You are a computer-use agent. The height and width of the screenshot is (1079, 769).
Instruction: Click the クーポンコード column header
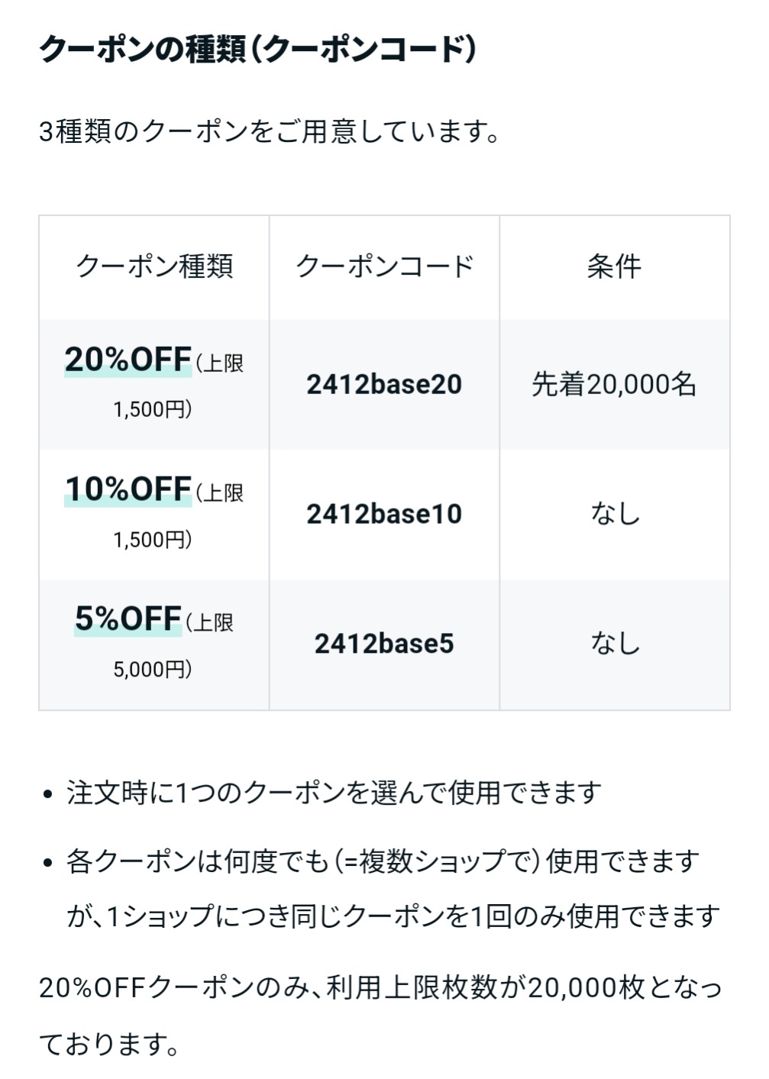384,267
